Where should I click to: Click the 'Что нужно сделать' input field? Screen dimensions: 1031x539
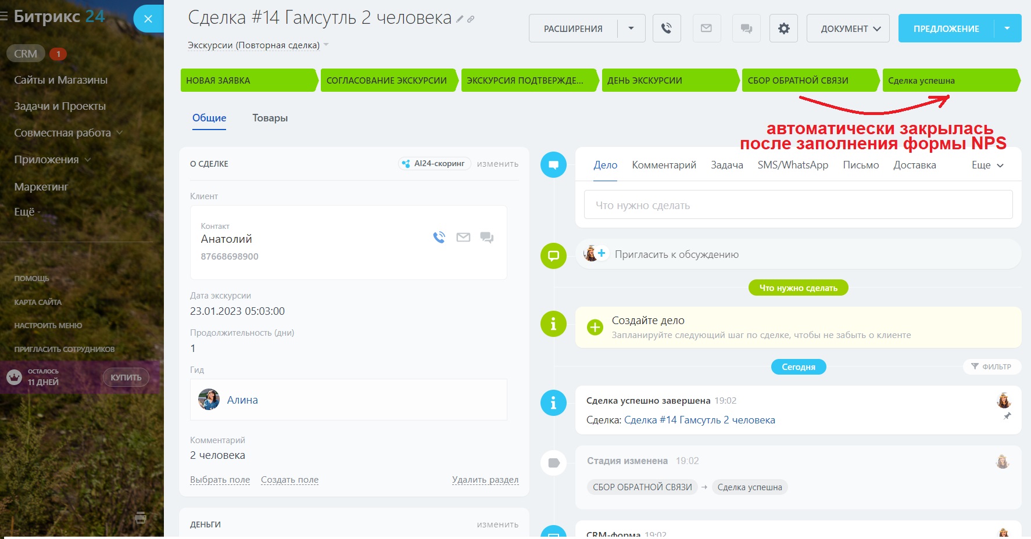click(x=797, y=205)
